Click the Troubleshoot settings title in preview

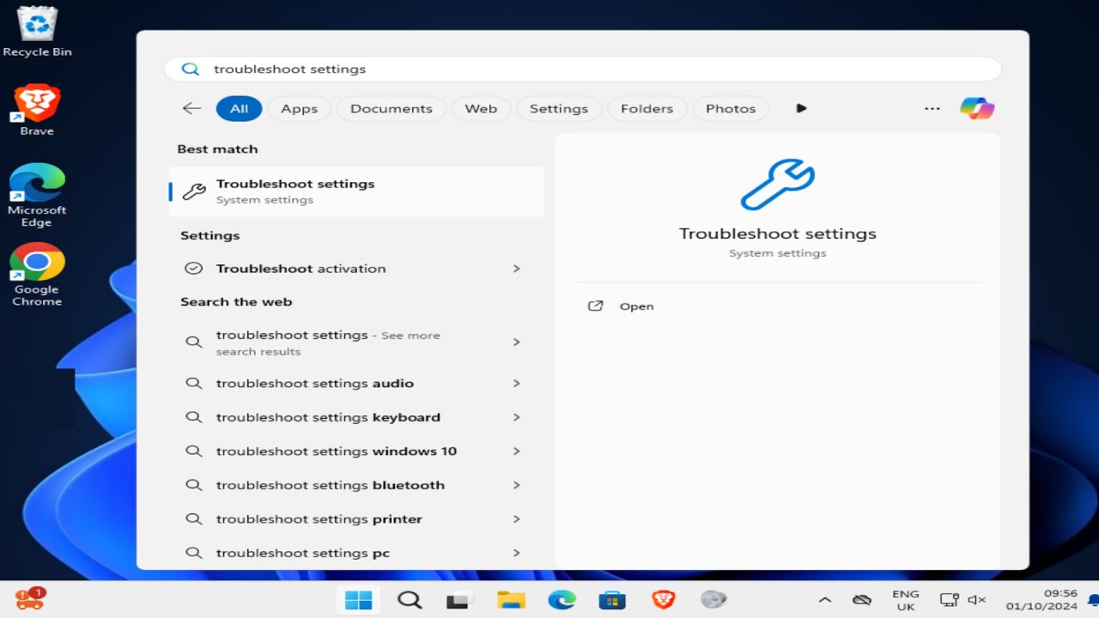(777, 233)
